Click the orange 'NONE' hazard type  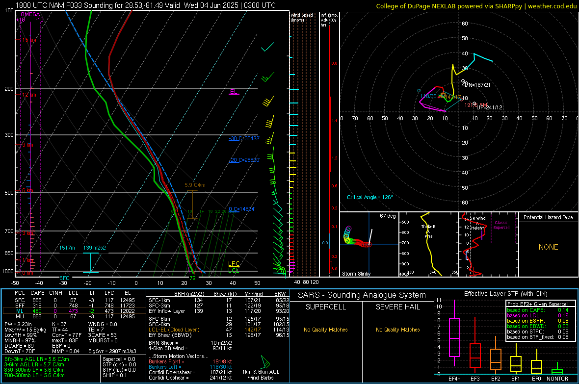[x=549, y=247]
